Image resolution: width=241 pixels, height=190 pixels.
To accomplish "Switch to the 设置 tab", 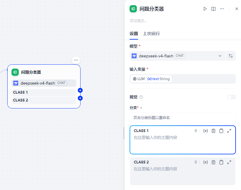I will [134, 34].
